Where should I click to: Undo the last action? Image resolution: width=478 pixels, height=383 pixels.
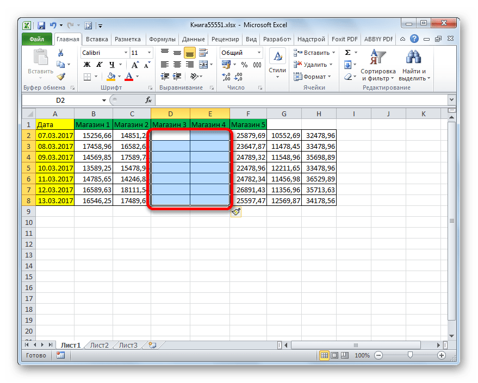(x=53, y=26)
